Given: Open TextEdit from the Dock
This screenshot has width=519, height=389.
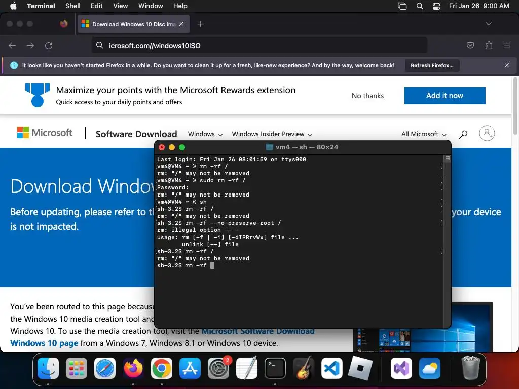Looking at the screenshot, I should [x=247, y=368].
